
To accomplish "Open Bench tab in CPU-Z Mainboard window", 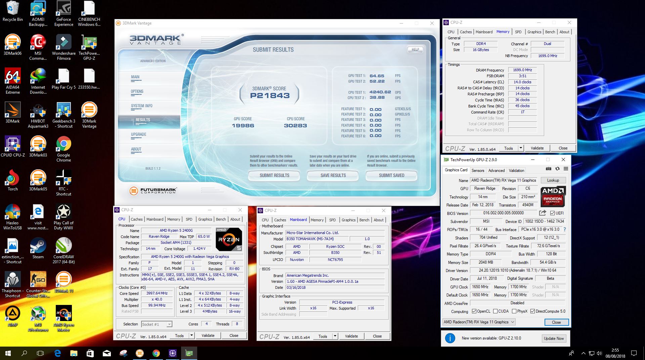I will pos(364,220).
